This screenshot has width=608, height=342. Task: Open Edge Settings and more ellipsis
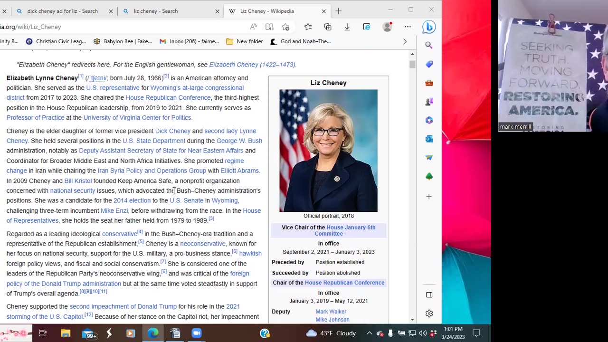coord(408,27)
